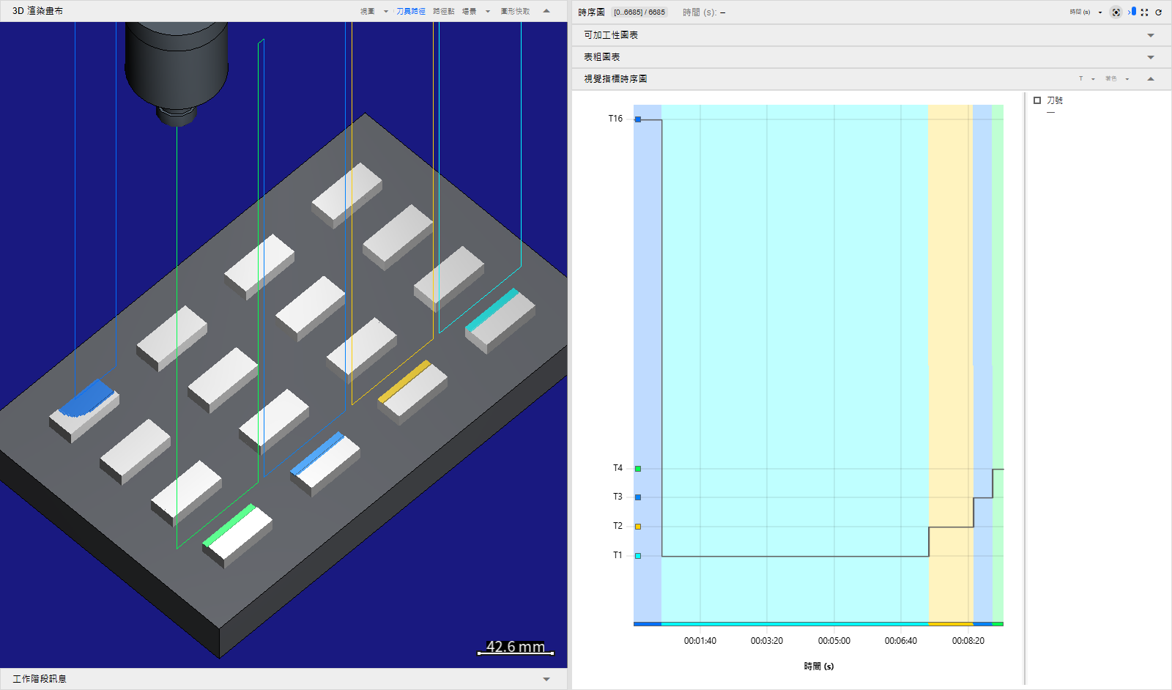Collapse the 視覺指標時序圖 panel

(1151, 79)
